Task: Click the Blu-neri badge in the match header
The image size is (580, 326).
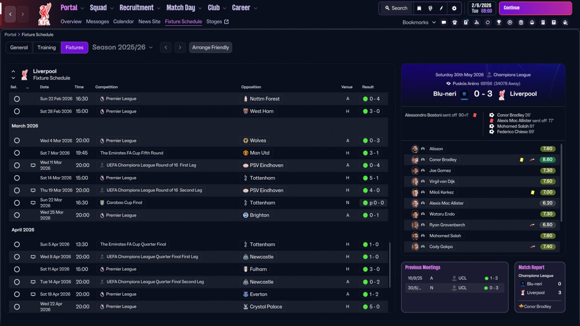Action: click(464, 94)
